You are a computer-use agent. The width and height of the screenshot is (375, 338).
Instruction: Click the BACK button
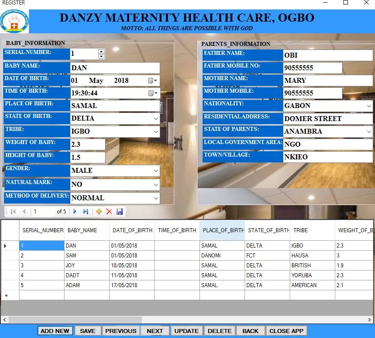click(x=250, y=331)
